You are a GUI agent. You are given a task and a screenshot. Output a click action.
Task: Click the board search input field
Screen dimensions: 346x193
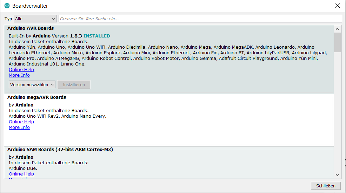click(x=200, y=19)
